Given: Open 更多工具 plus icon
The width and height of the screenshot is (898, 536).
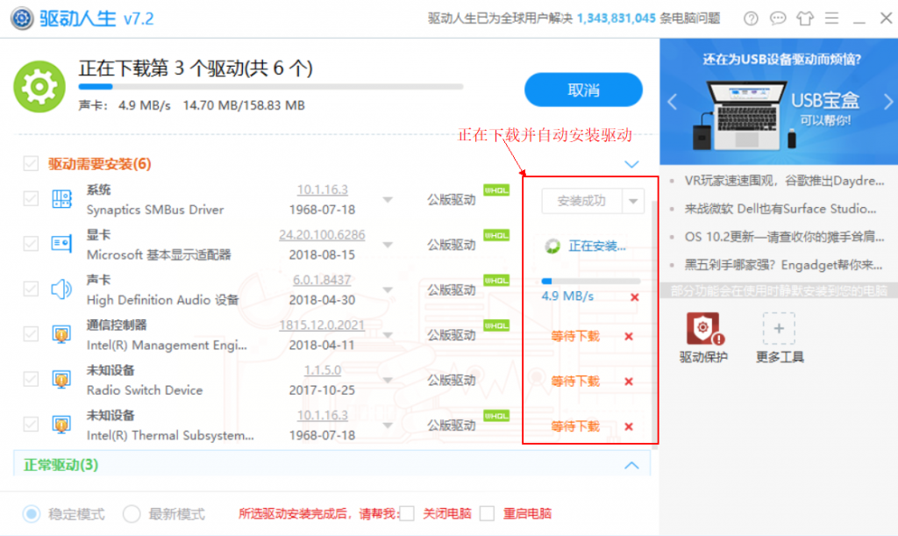Looking at the screenshot, I should [778, 329].
